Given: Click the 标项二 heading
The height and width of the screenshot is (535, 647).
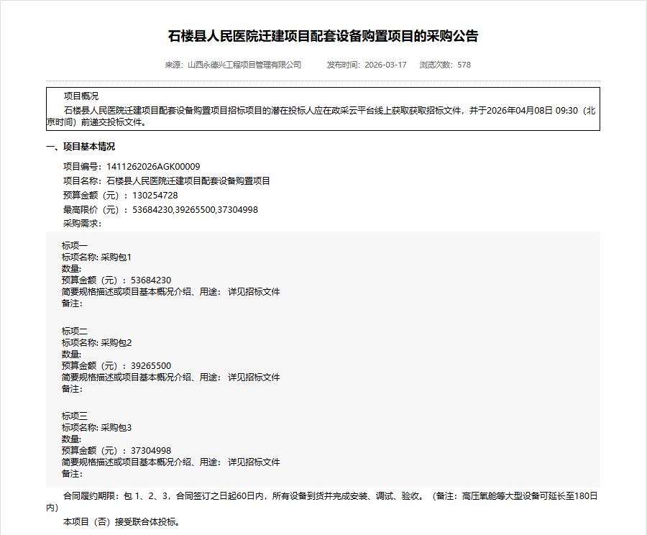Looking at the screenshot, I should 75,331.
